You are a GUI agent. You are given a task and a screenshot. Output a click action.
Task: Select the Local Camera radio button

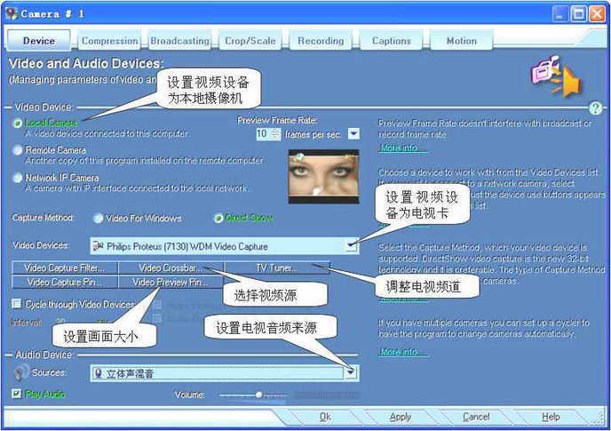[18, 123]
